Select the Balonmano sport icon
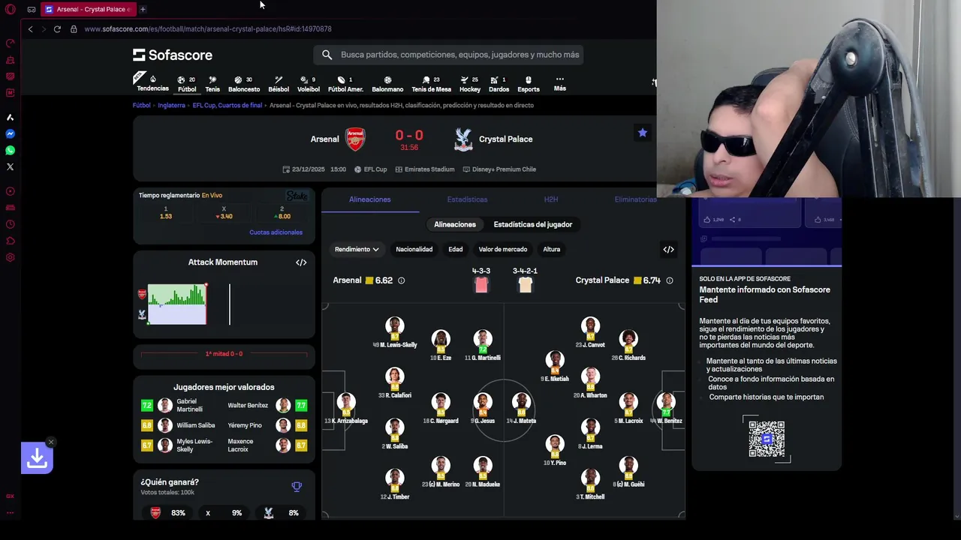 pos(387,79)
